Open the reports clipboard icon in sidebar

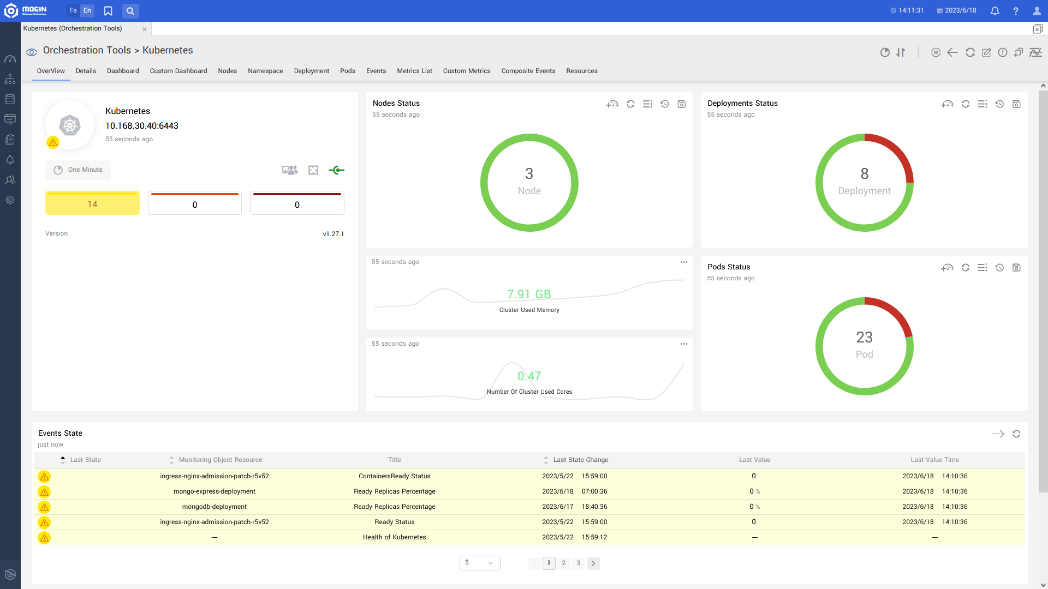[x=10, y=140]
